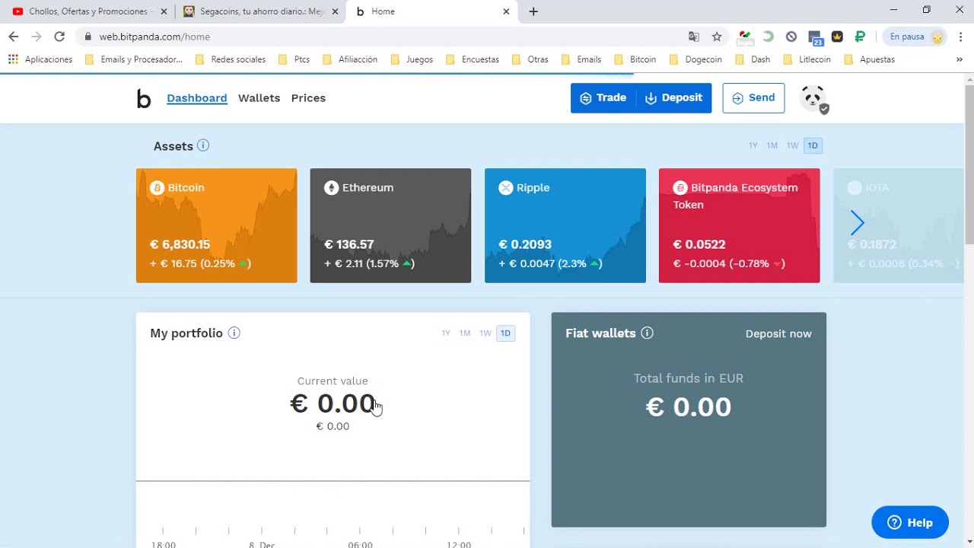Click the info icon beside My portfolio
The width and height of the screenshot is (974, 548).
[x=234, y=333]
